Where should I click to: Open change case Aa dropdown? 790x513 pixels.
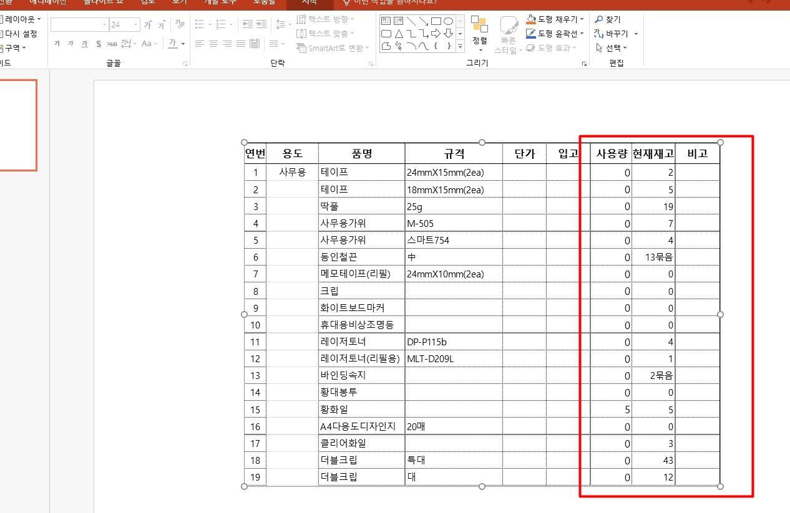point(150,44)
